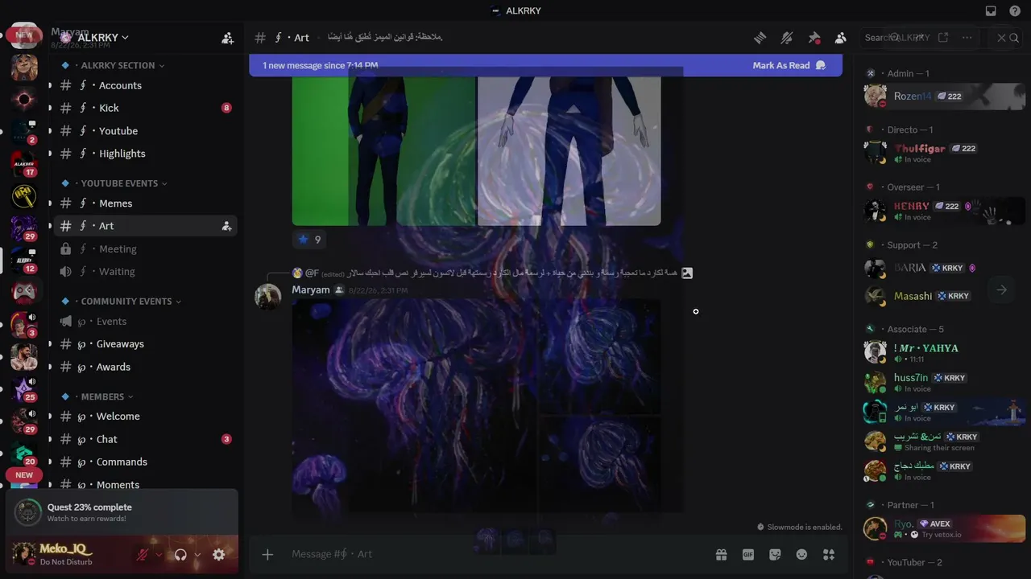Toggle headphones deafen
The height and width of the screenshot is (579, 1031).
(x=180, y=555)
